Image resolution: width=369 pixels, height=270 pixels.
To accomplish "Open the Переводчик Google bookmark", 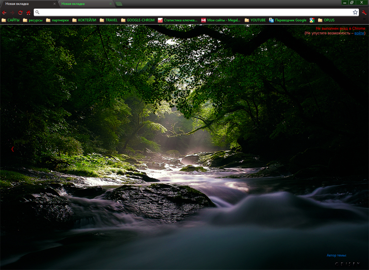I will (x=287, y=20).
